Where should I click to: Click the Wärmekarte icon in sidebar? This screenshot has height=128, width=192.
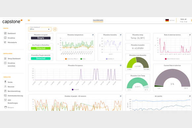coord(5,42)
